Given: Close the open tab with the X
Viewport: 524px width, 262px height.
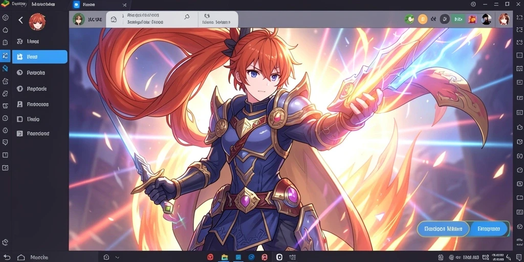Looking at the screenshot, I should 124,5.
